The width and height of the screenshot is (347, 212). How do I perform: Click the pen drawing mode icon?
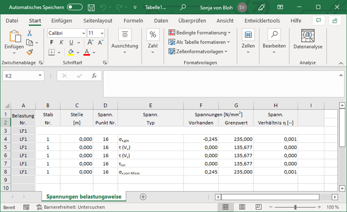tap(261, 7)
